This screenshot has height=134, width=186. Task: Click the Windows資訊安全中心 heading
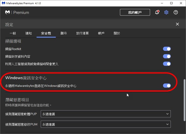pos(26,78)
